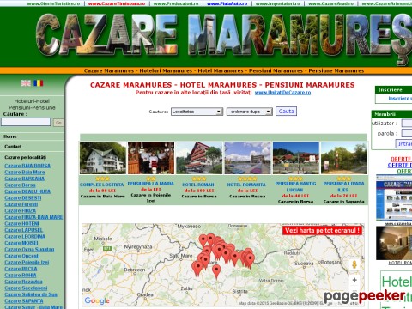
Task: Open www.Producatori.ro top link
Action: click(176, 3)
